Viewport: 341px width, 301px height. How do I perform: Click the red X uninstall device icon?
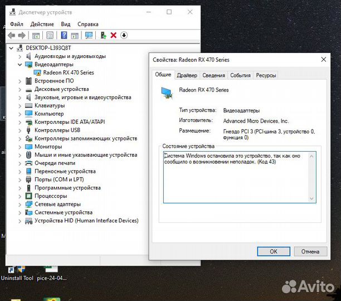coord(114,35)
